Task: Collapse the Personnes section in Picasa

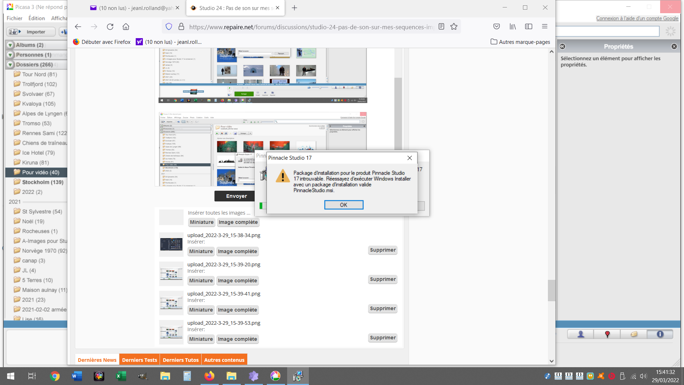Action: [x=10, y=55]
